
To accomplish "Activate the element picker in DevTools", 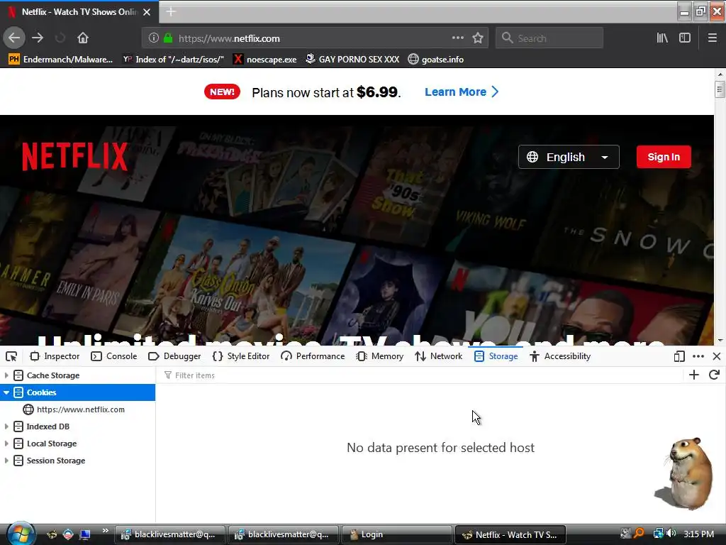I will 11,356.
